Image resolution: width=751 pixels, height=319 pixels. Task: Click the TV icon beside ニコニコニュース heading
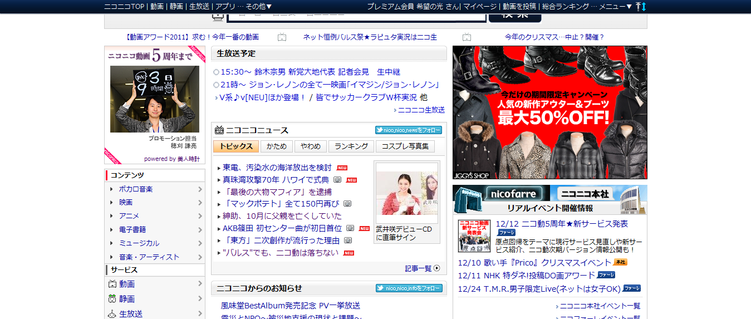219,130
